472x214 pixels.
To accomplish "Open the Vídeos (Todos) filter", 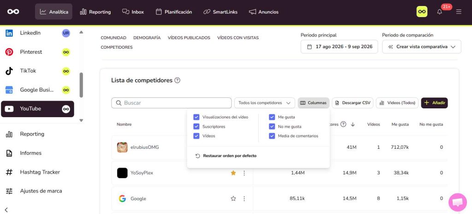I will tap(397, 103).
